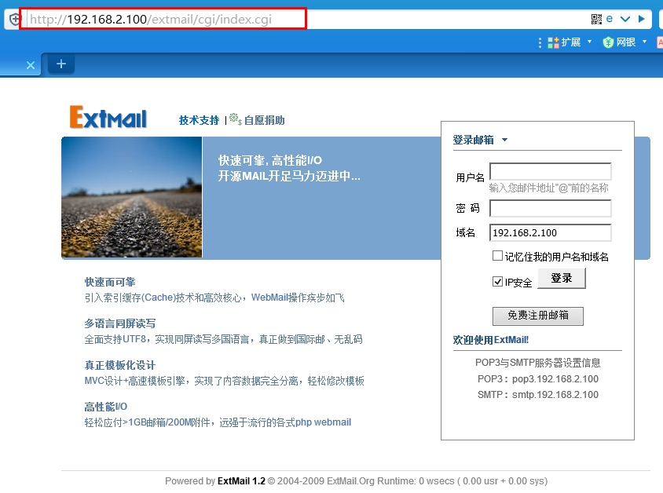This screenshot has height=493, width=663.
Task: Open the 扩展 extensions grid icon
Action: pyautogui.click(x=553, y=42)
